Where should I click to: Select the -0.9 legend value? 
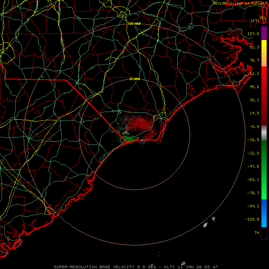tap(253, 127)
